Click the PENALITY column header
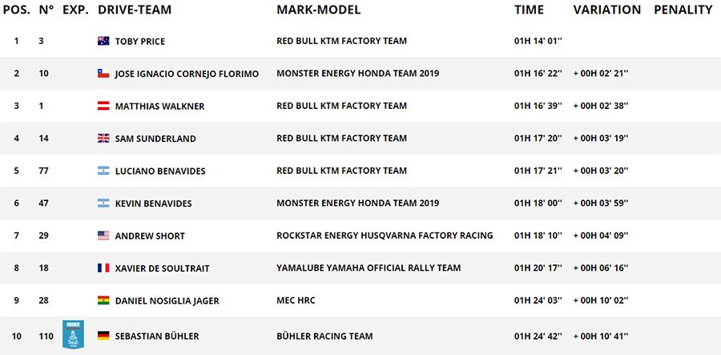This screenshot has width=721, height=355. (x=683, y=10)
